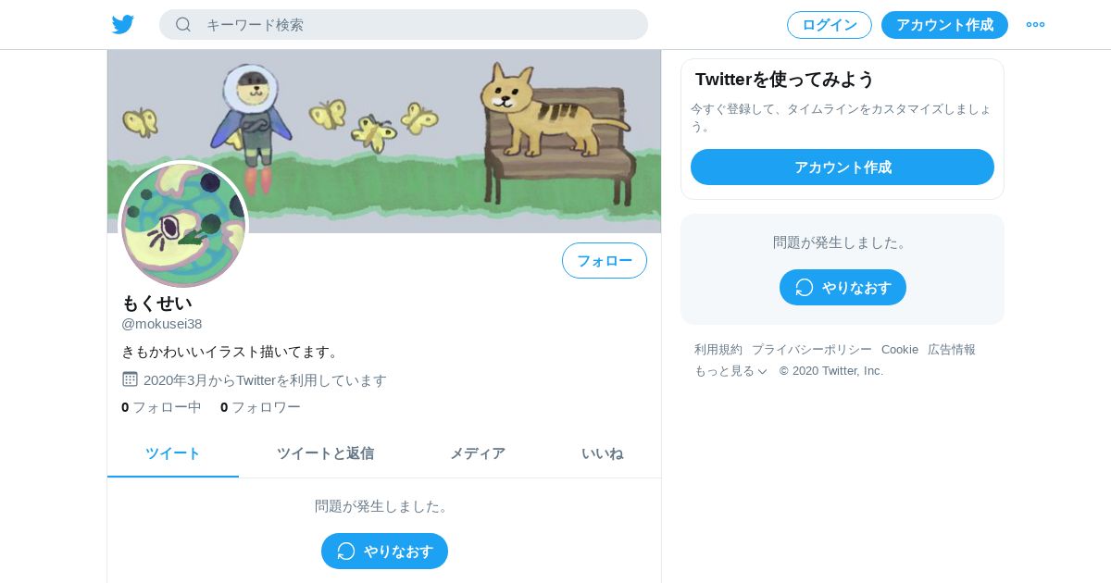
Task: Click the search magnifier icon
Action: 183,25
